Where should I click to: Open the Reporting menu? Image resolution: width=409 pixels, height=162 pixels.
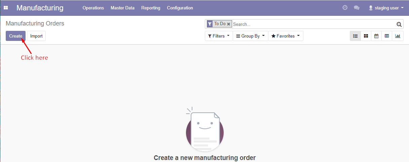(x=151, y=8)
